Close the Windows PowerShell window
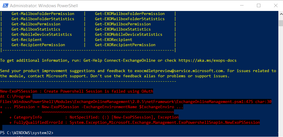Image resolution: width=283 pixels, height=137 pixels. (275, 5)
